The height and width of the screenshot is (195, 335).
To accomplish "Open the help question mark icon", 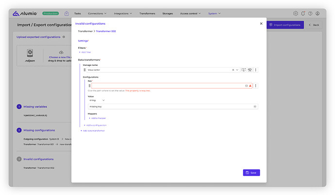I will pyautogui.click(x=310, y=14).
